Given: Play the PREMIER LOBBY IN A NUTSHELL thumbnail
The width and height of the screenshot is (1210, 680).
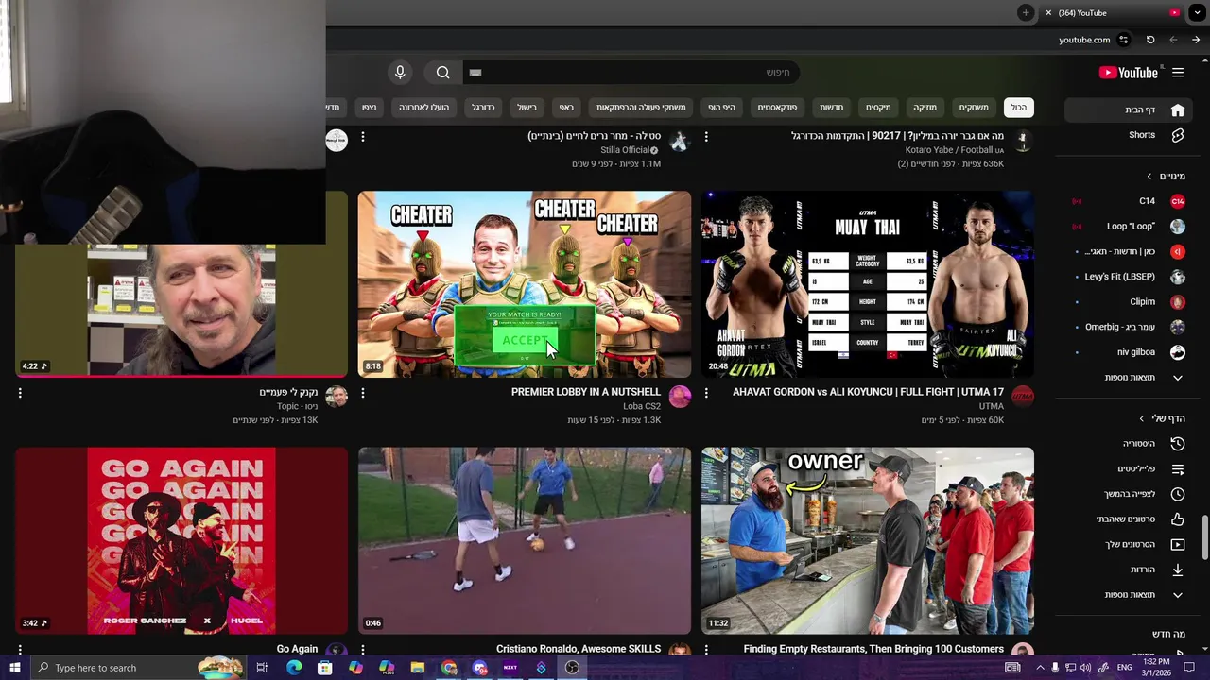Looking at the screenshot, I should tap(525, 284).
